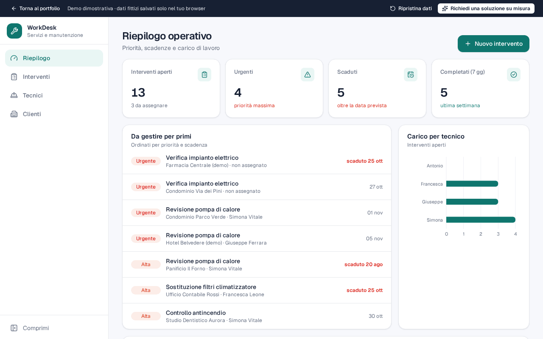
Task: Click the Interventi aperti count 13
Action: [x=138, y=92]
